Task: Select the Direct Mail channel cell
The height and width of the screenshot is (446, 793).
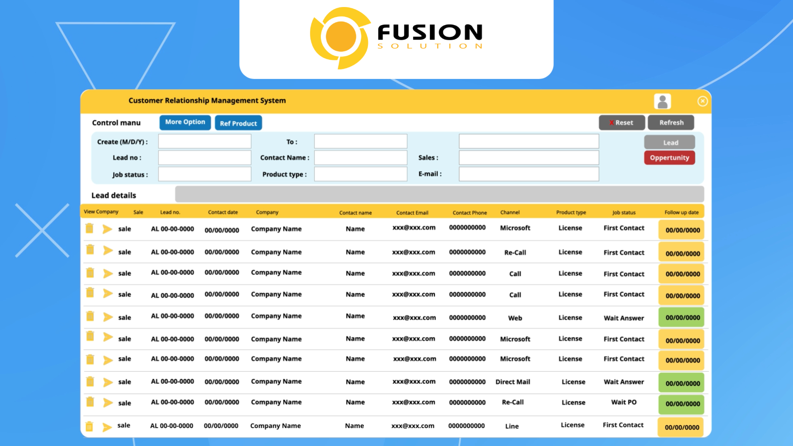Action: 513,382
